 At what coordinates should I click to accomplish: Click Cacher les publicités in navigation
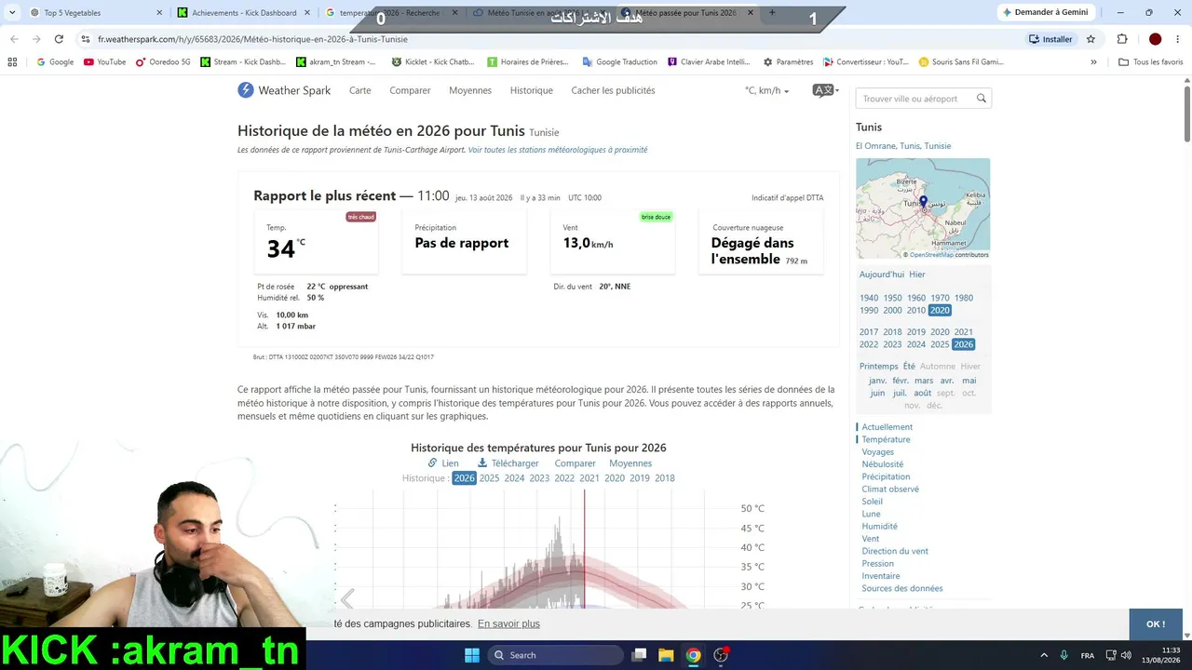pos(613,90)
